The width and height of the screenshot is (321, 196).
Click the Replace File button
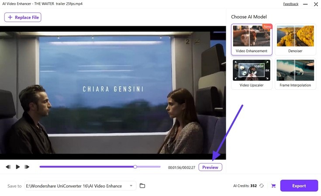tap(23, 17)
